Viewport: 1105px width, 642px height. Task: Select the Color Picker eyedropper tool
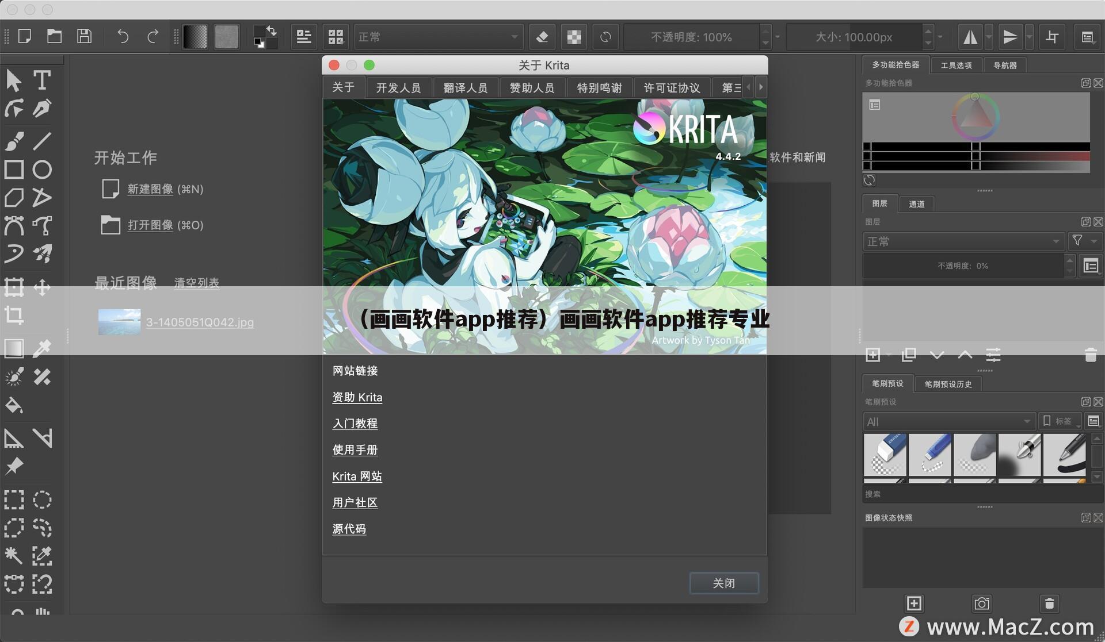click(x=41, y=348)
